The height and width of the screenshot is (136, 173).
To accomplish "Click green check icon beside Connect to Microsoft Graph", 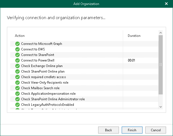I will [x=17, y=44].
